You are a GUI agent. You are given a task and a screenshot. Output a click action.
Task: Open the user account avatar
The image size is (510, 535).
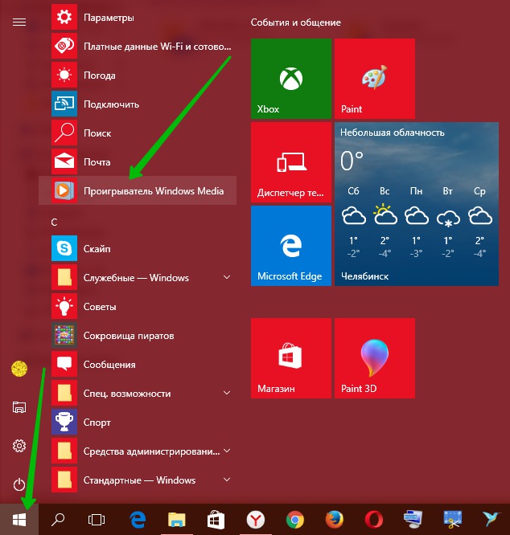tap(19, 369)
